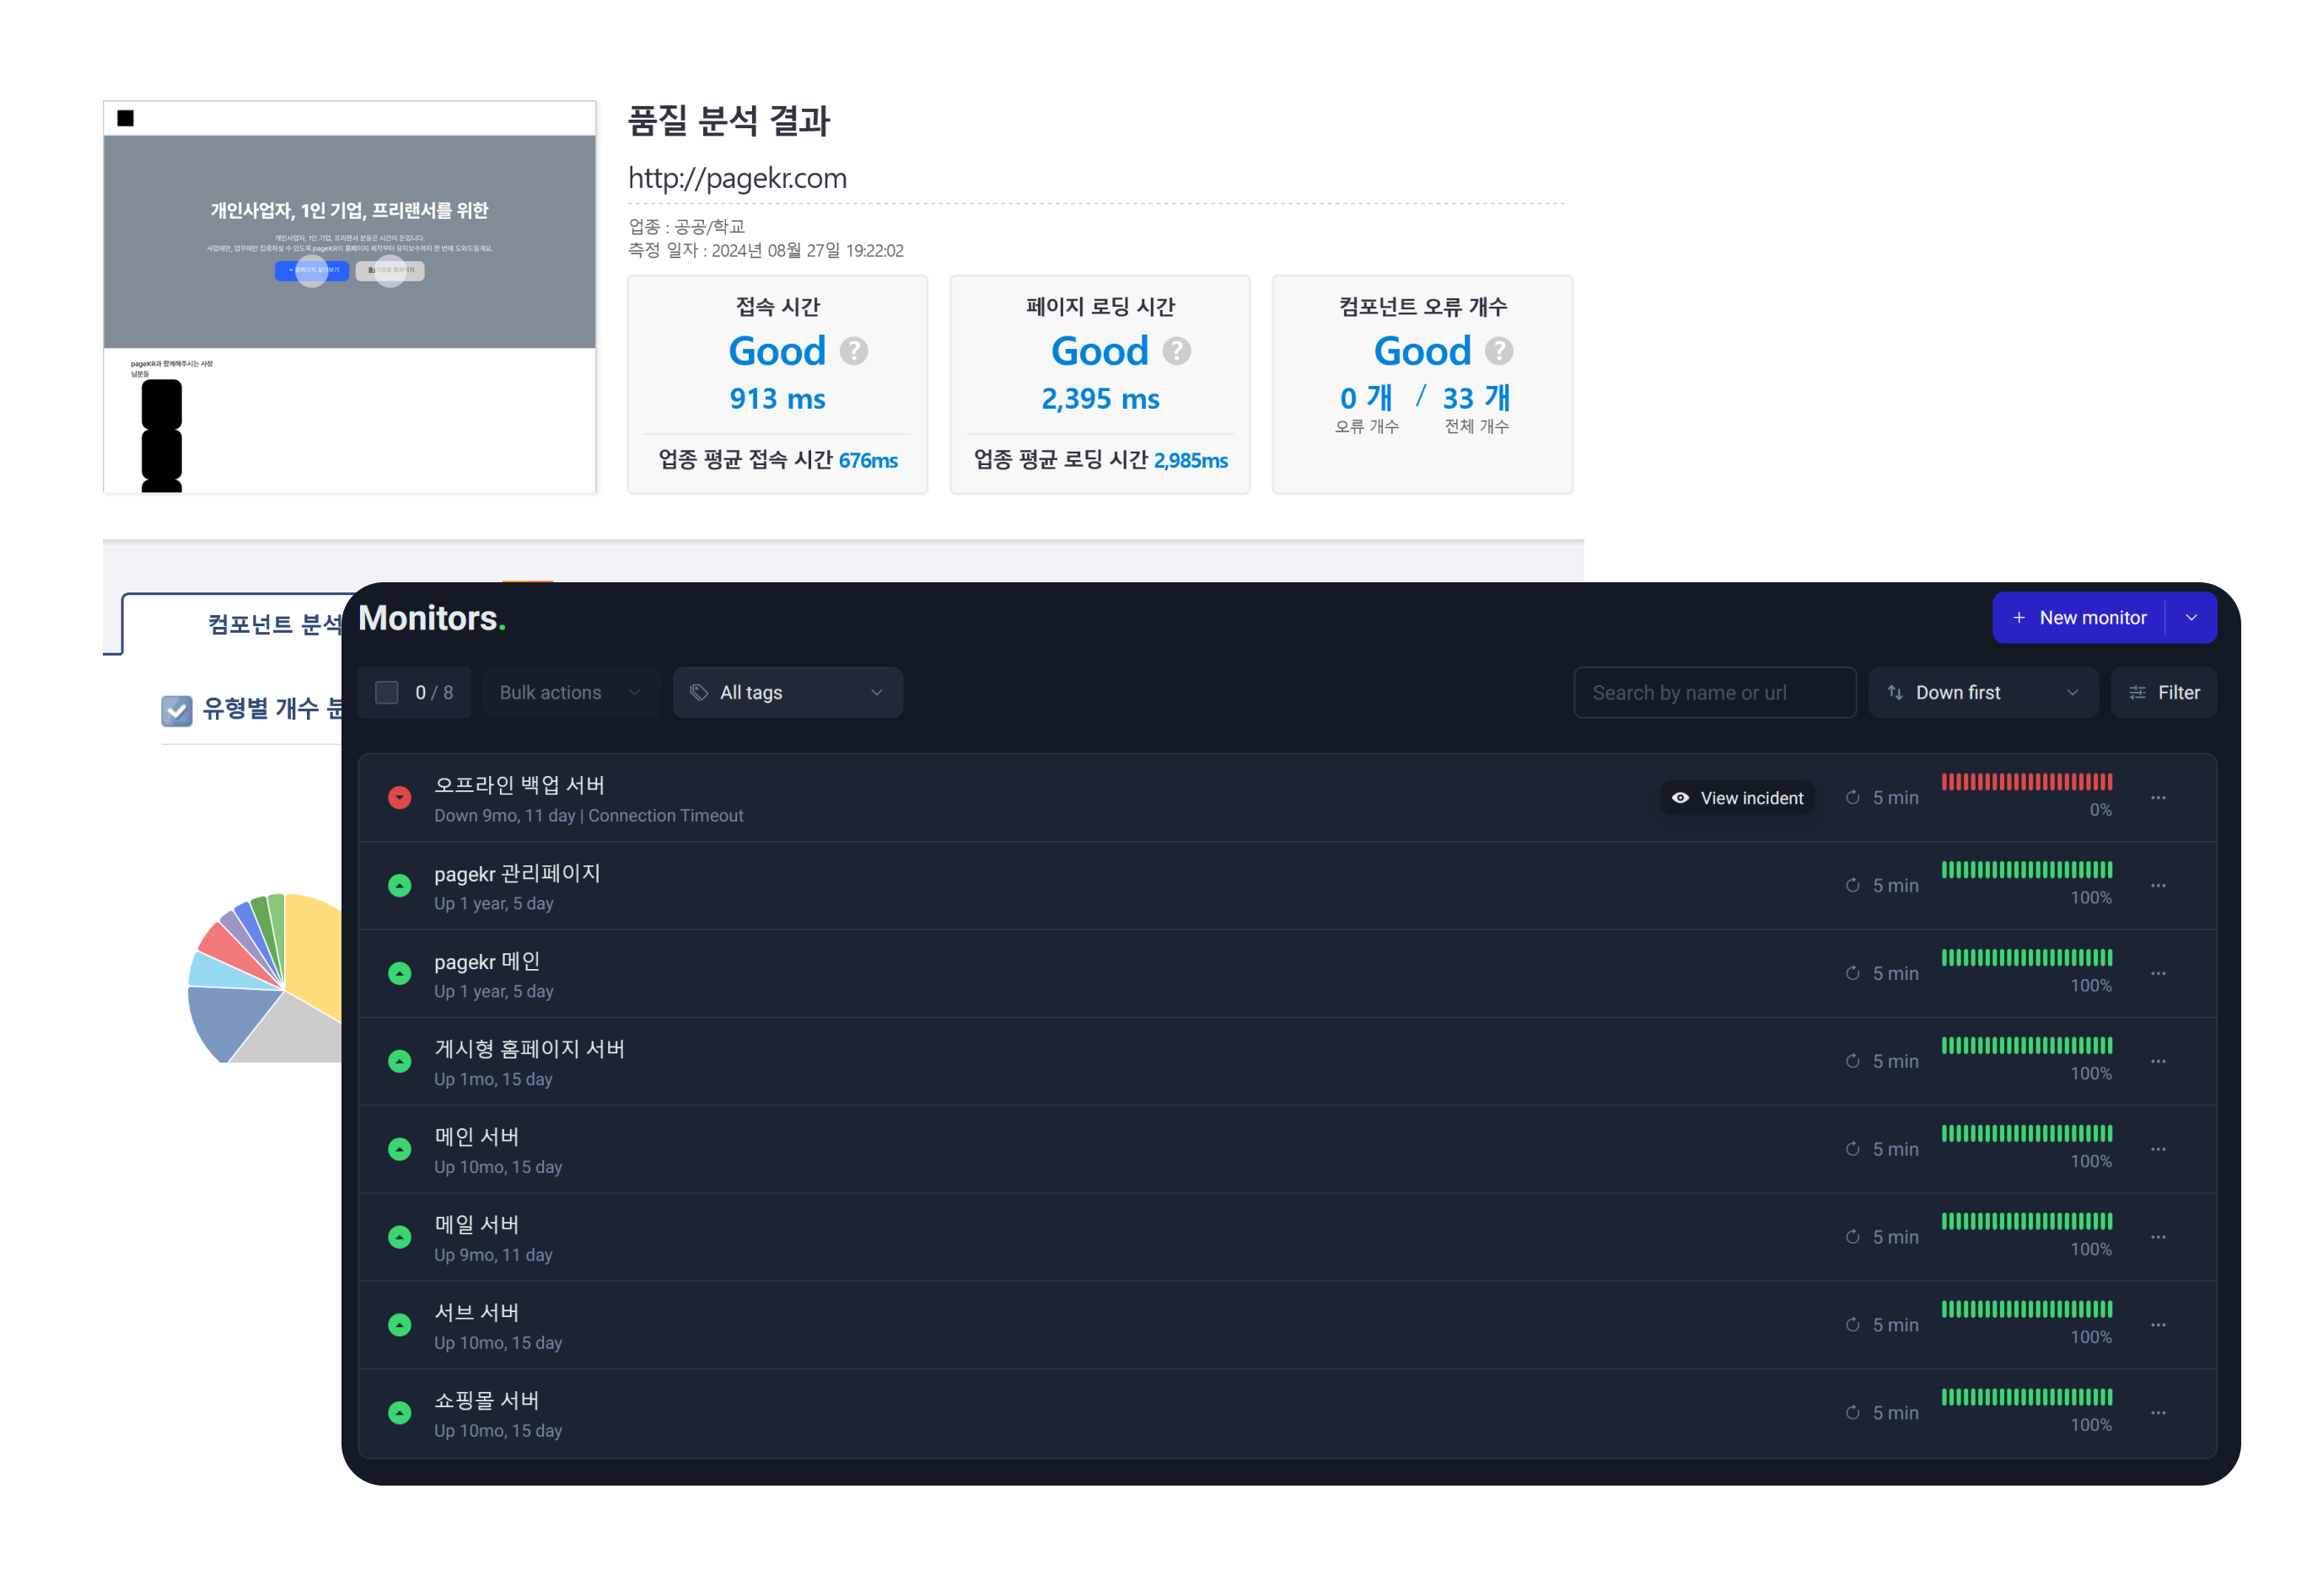Click green up status icon for 쇼핑몰 서버
Image resolution: width=2323 pixels, height=1596 pixels.
399,1412
